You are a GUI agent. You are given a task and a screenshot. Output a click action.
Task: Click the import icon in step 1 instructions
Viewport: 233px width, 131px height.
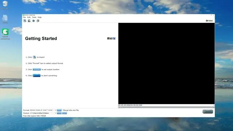(34, 57)
